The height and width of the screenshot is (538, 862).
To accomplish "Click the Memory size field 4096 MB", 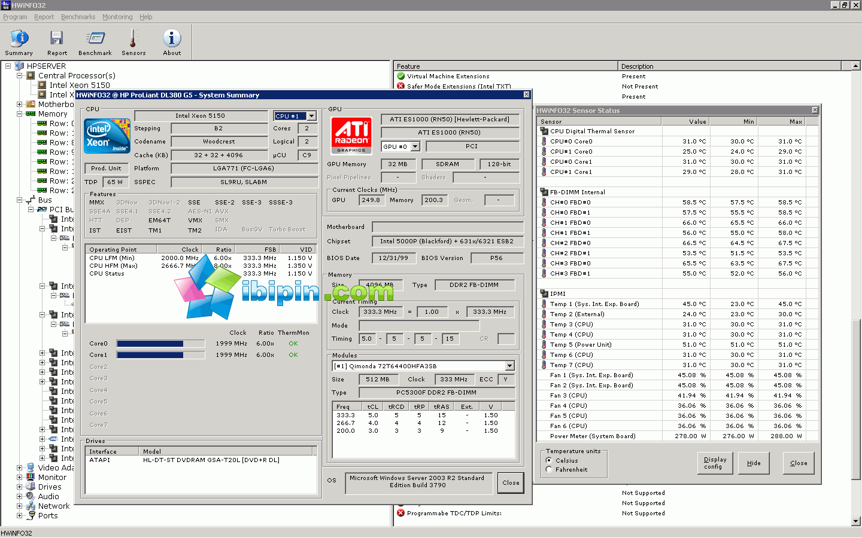I will tap(380, 285).
